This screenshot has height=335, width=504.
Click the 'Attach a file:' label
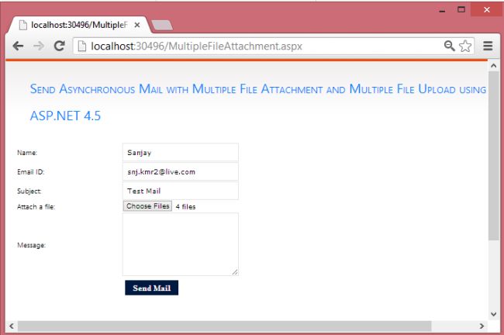click(36, 207)
